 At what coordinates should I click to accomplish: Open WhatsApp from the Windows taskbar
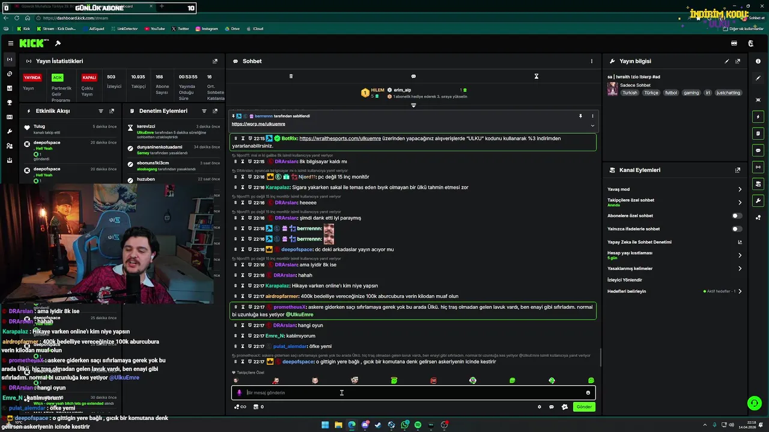[405, 425]
